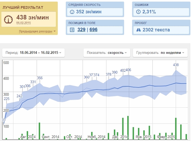Click the ЛУЧШИЙ РЕЗУЛЬТАТ heading
The image size is (192, 141).
23,8
